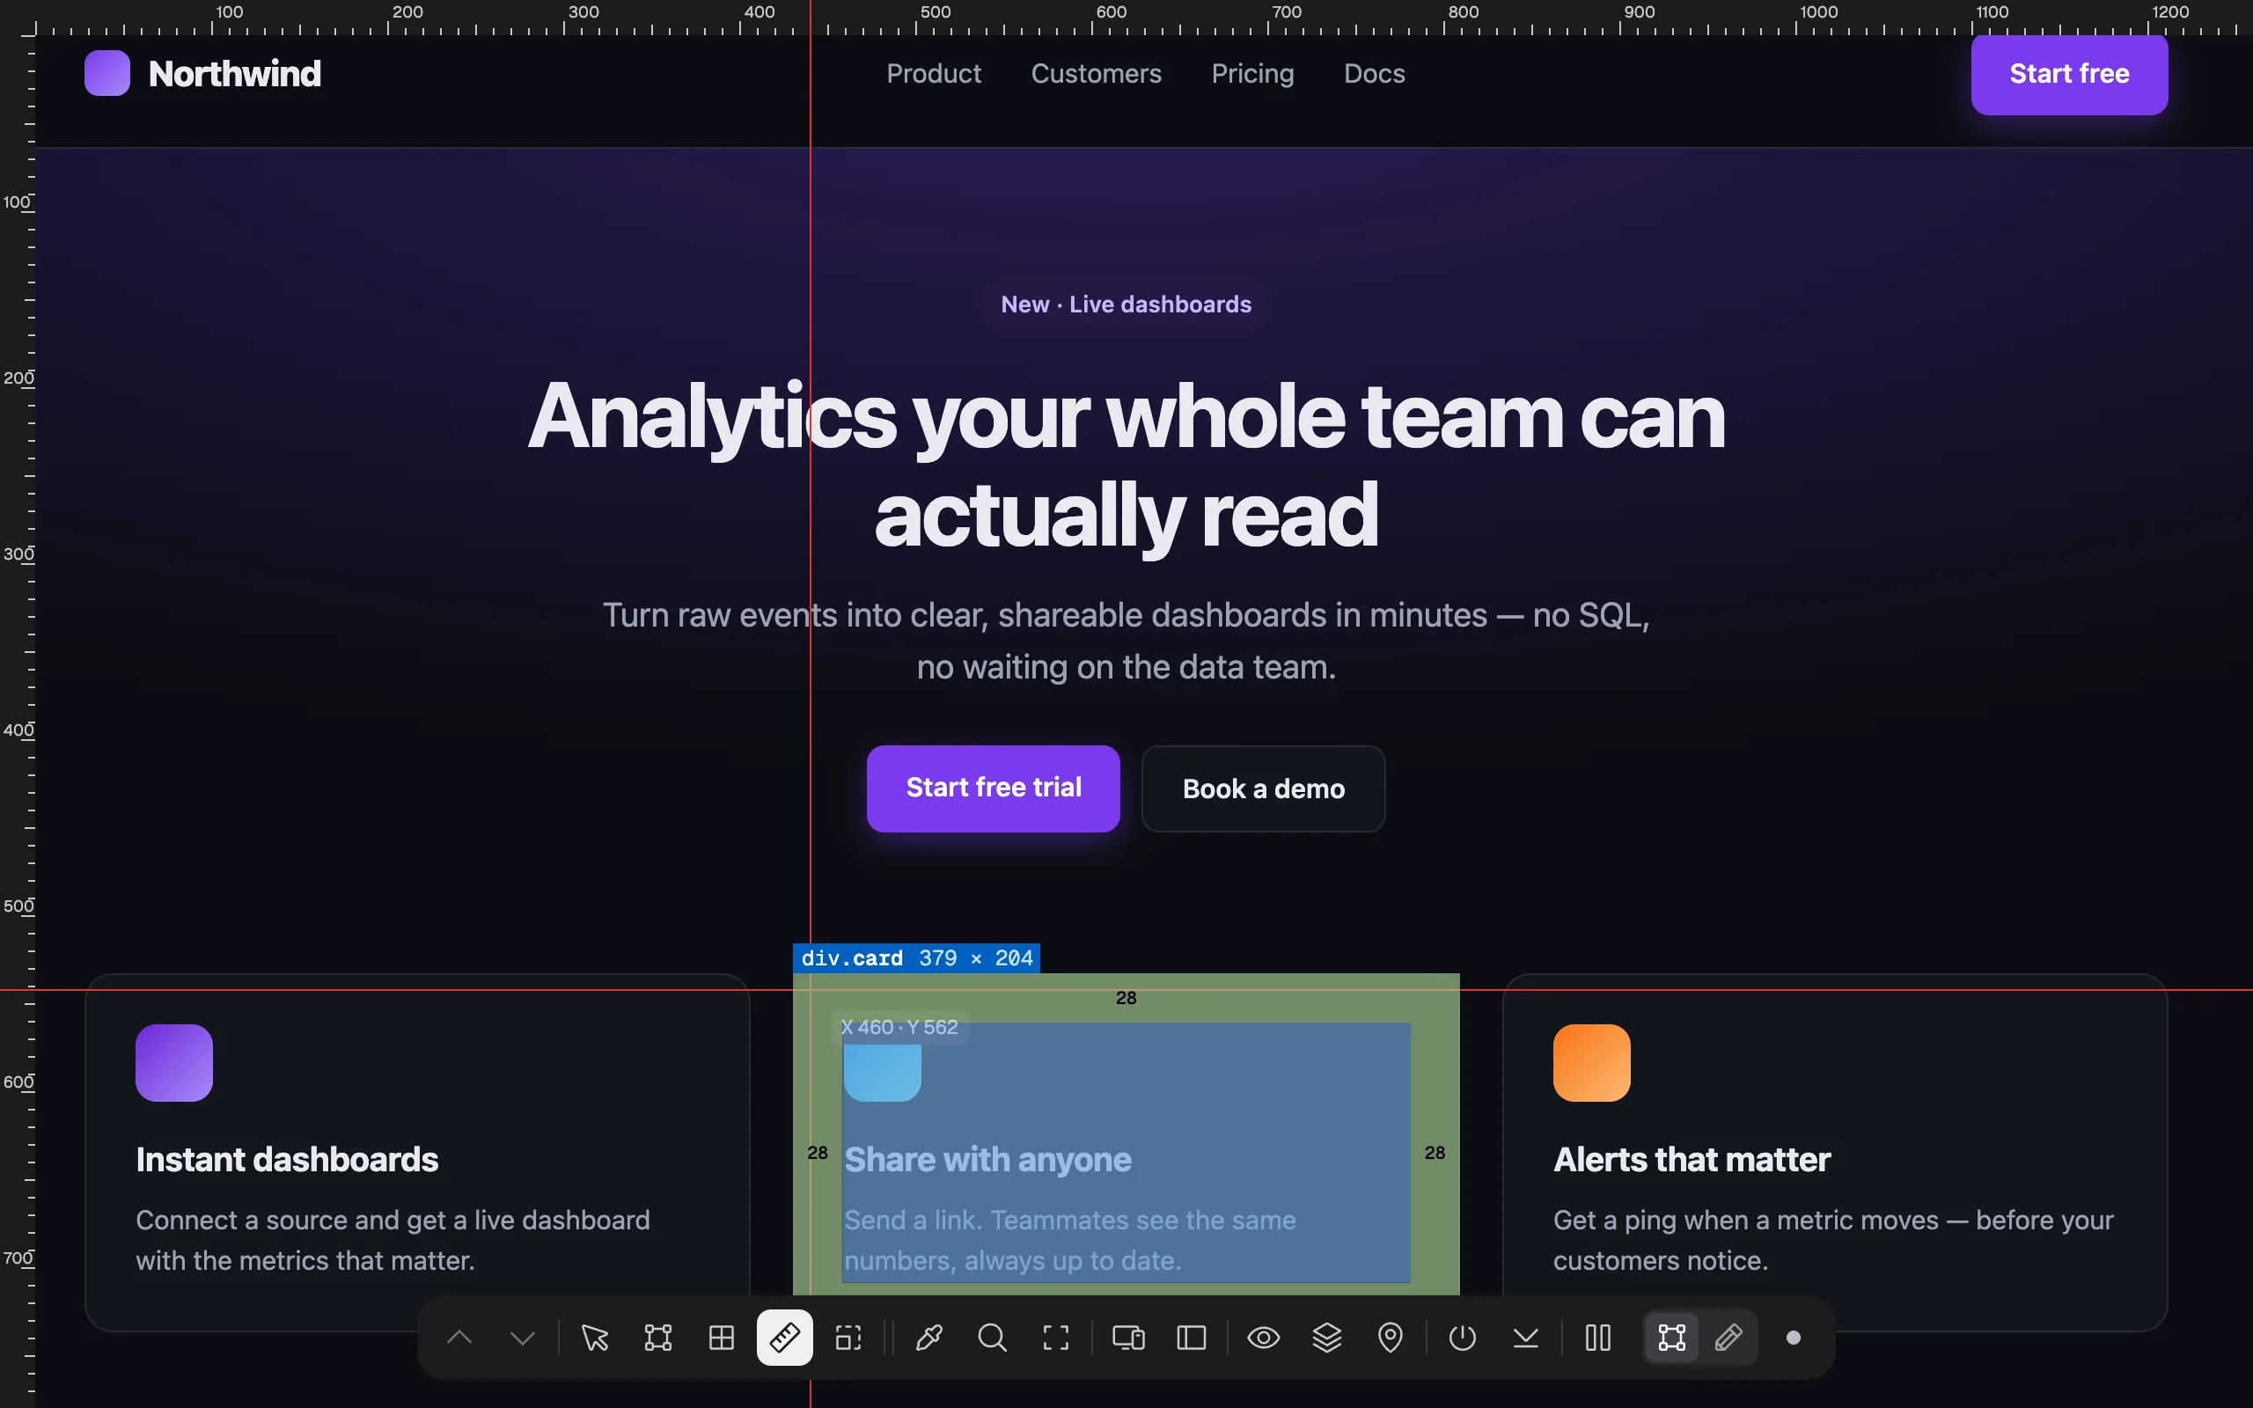Pick the eyedropper color tool
Viewport: 2253px width, 1408px height.
point(929,1338)
